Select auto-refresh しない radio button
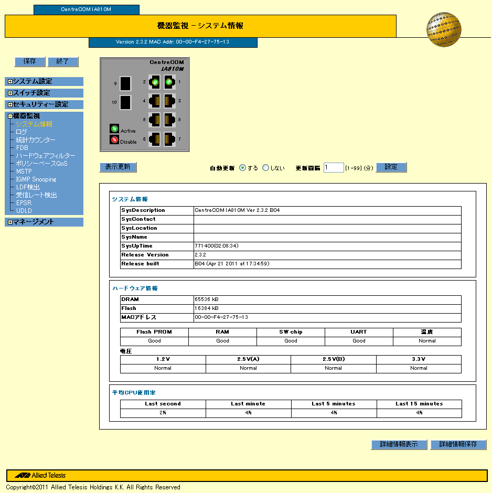The image size is (492, 493). (265, 168)
